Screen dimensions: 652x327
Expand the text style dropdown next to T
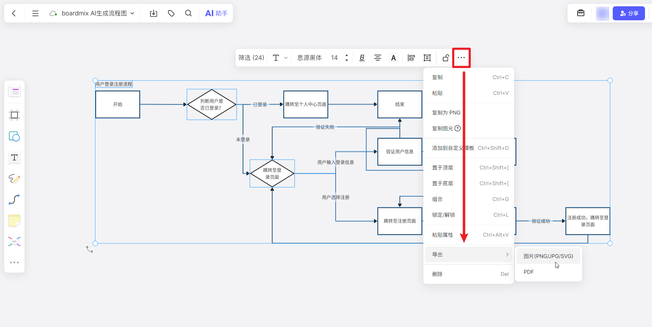tap(286, 57)
